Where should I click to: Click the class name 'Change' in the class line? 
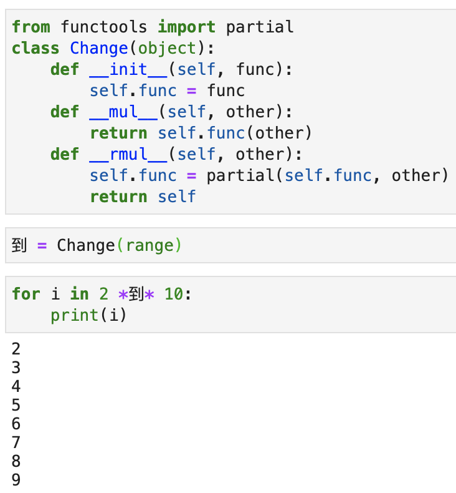[99, 49]
